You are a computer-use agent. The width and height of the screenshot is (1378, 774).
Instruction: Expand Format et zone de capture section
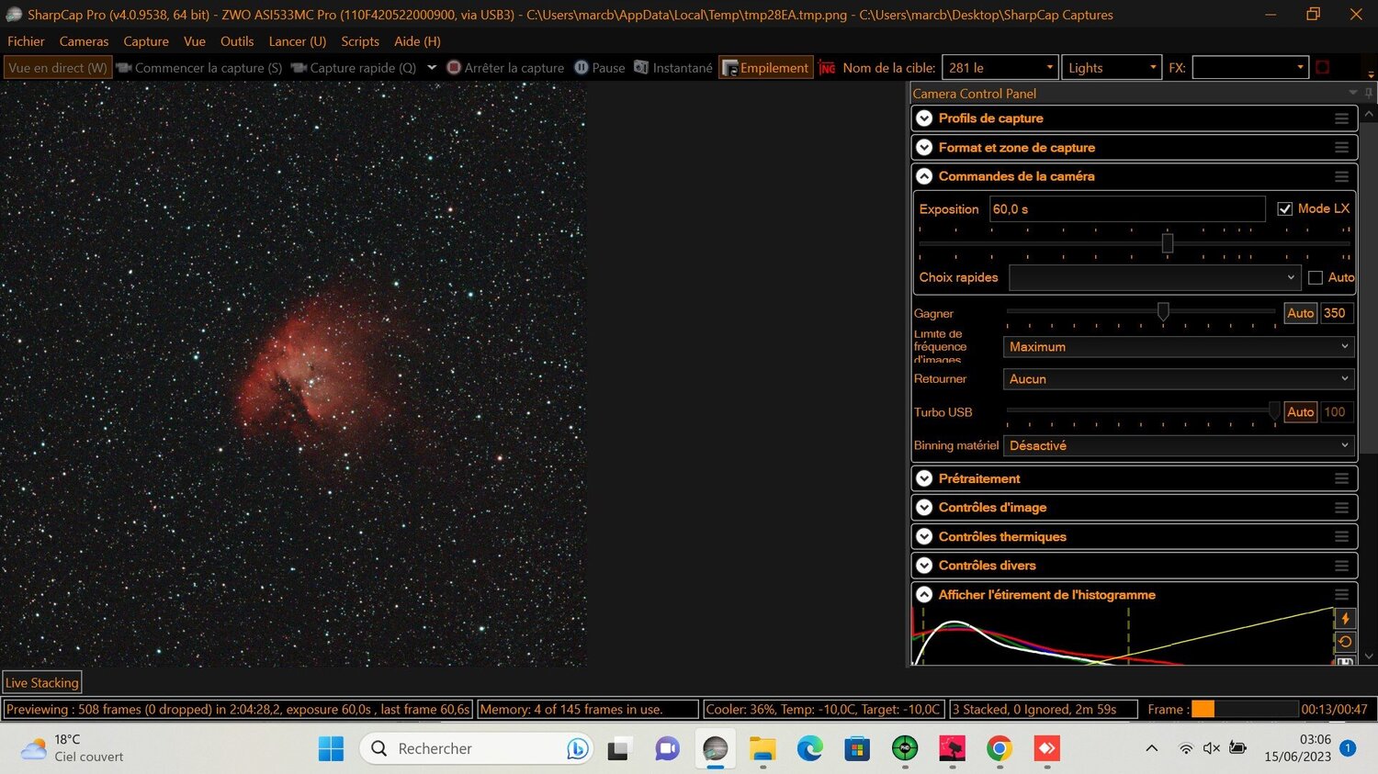[x=924, y=147]
